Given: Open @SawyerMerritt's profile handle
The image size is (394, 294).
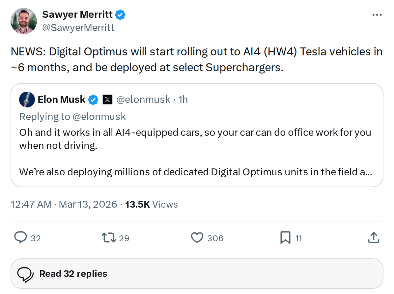Looking at the screenshot, I should click(78, 27).
